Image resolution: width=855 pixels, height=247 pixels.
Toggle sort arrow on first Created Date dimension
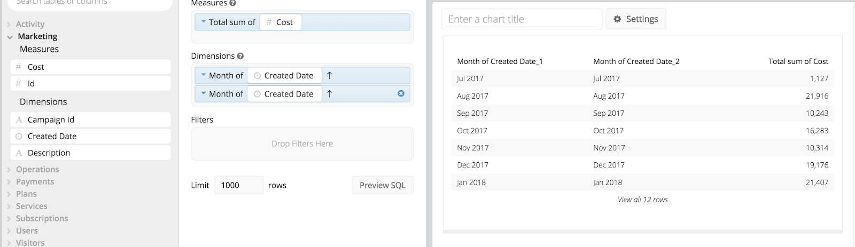(x=330, y=76)
